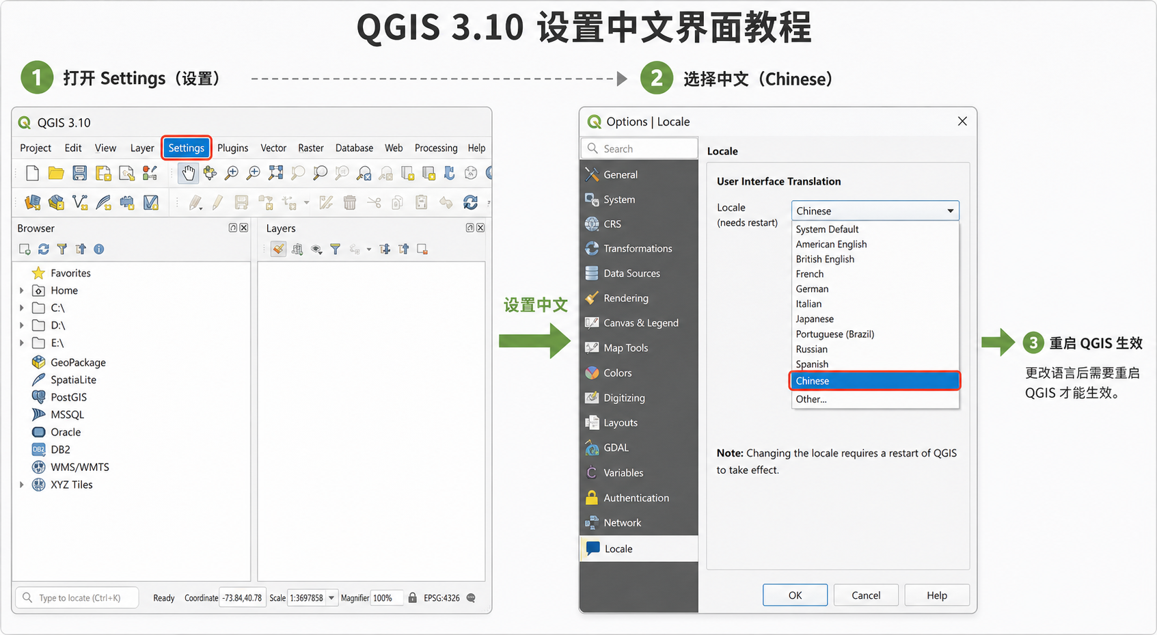Click the Pan Map to Selection icon
The width and height of the screenshot is (1157, 635).
(x=210, y=173)
